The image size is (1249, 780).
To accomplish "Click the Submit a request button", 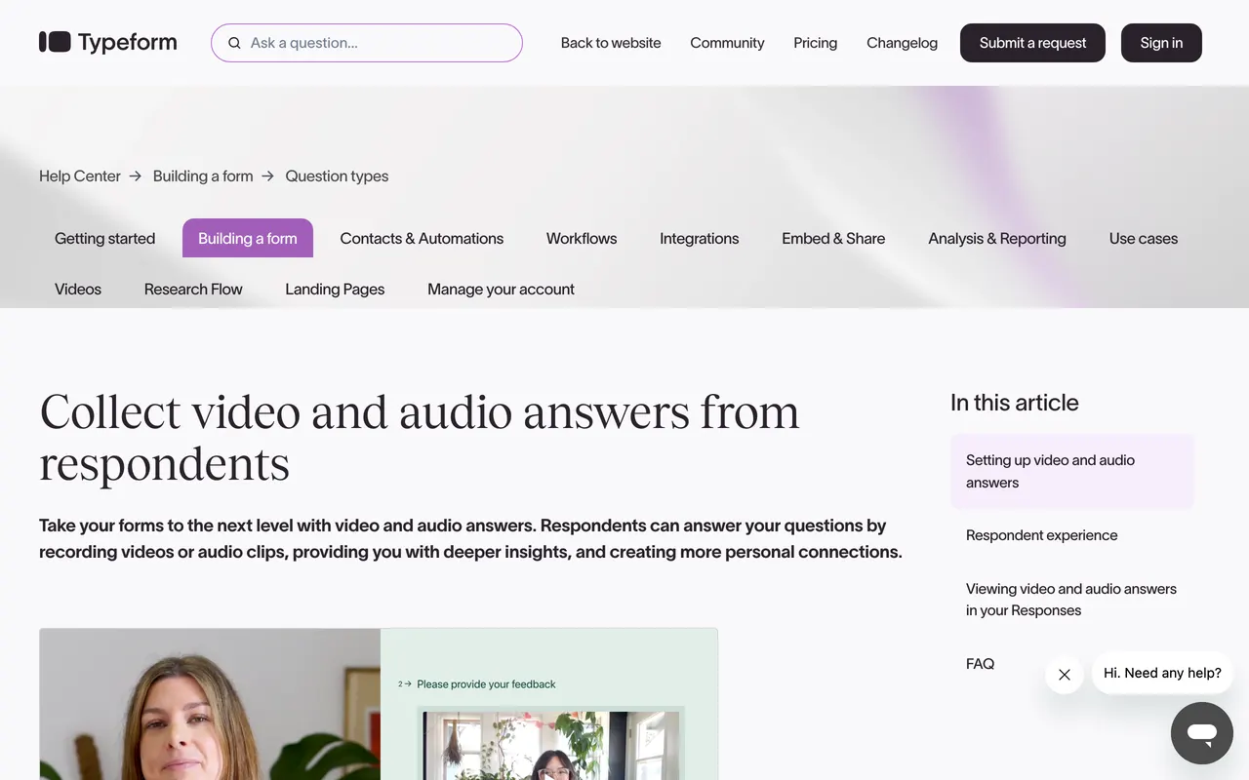I will [1032, 43].
